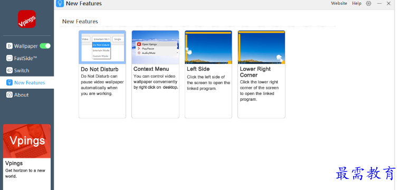Screen dimensions: 400x190
Task: Click the New Features lightbulb sidebar icon
Action: pos(9,83)
